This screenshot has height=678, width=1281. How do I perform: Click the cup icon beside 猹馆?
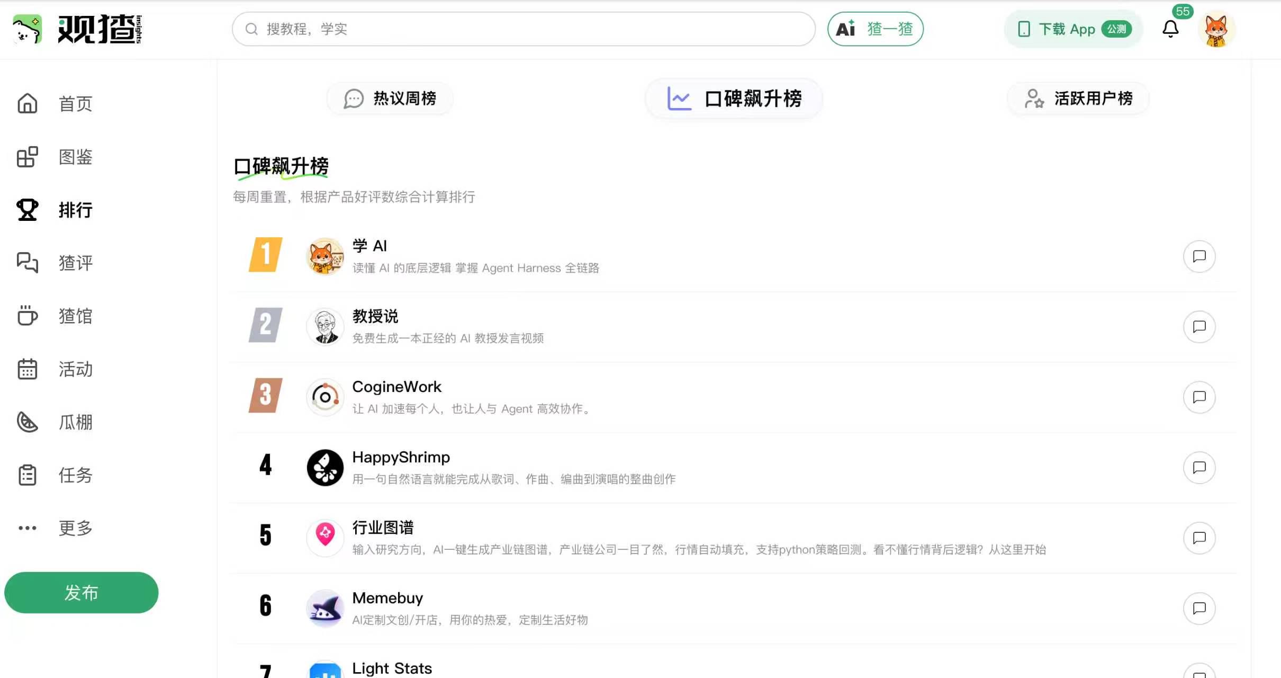pyautogui.click(x=28, y=316)
